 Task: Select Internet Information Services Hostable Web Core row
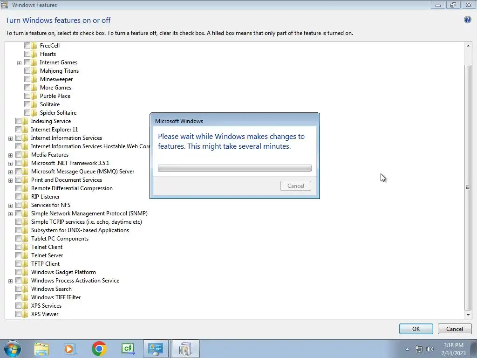click(x=90, y=146)
